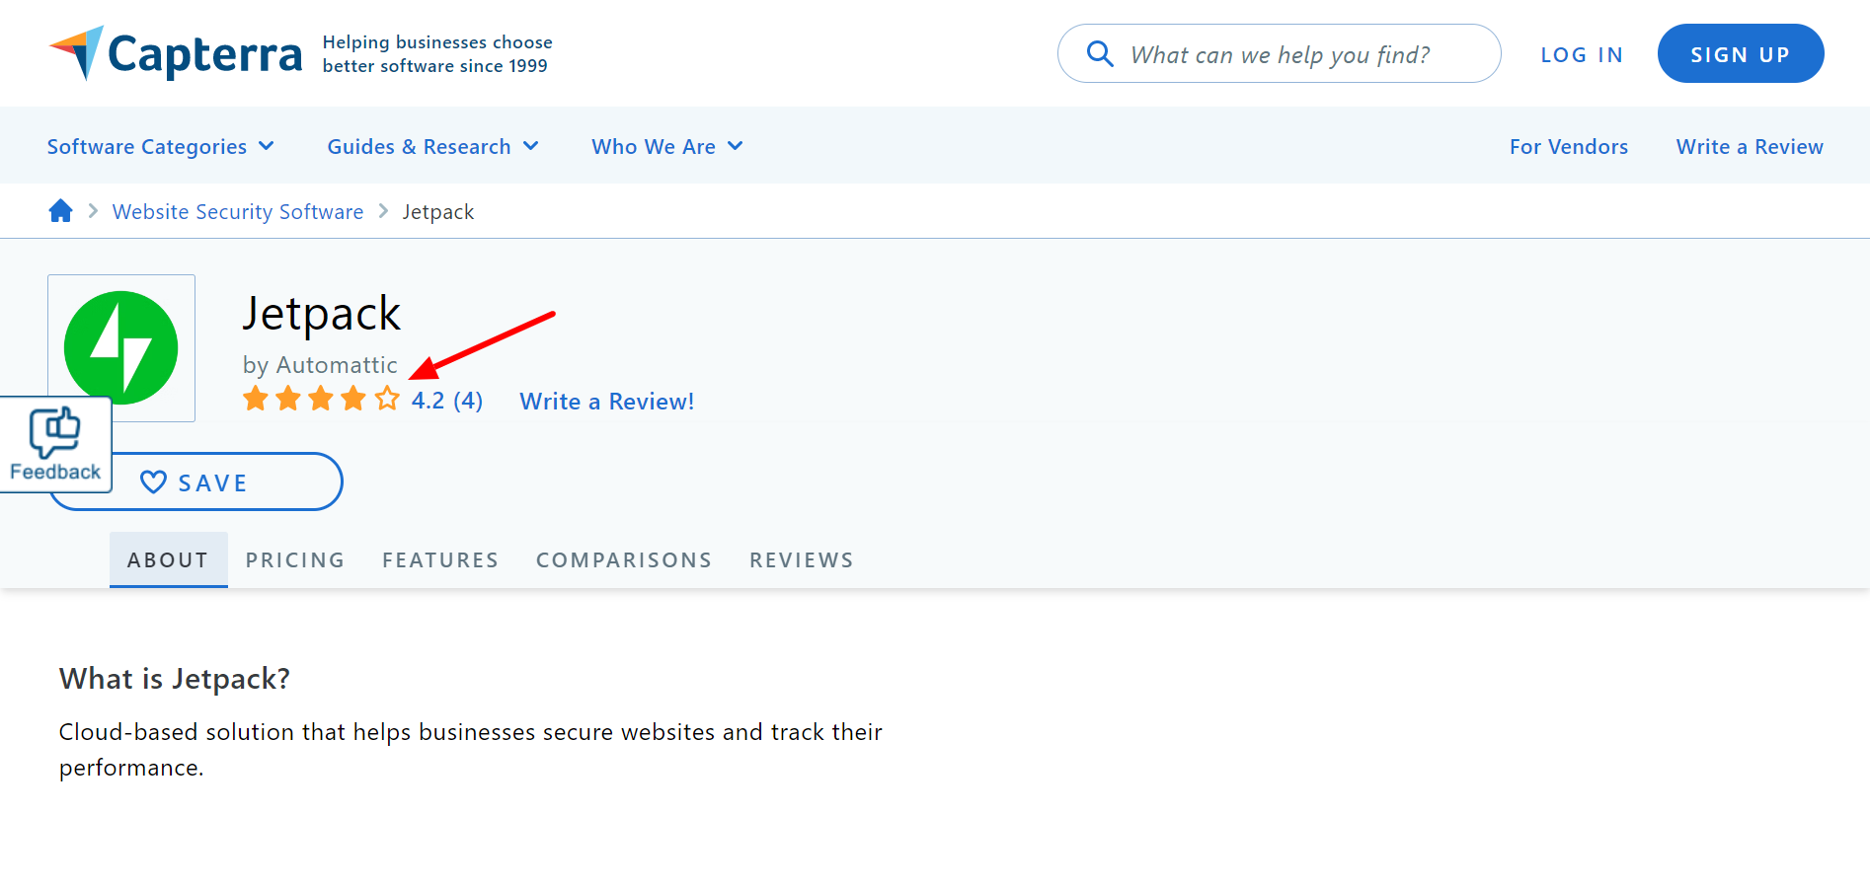Click the 'Write a Review!' link
Viewport: 1870px width, 889px height.
tap(607, 402)
